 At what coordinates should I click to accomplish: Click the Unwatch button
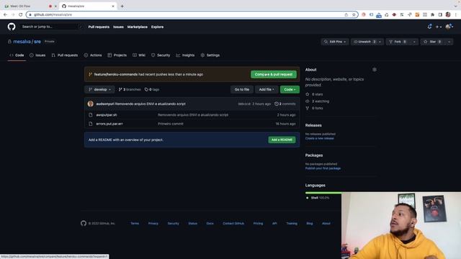[364, 42]
